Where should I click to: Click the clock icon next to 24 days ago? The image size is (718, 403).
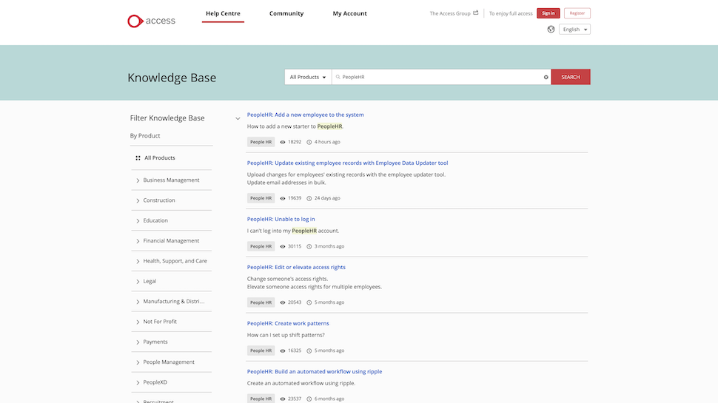309,198
